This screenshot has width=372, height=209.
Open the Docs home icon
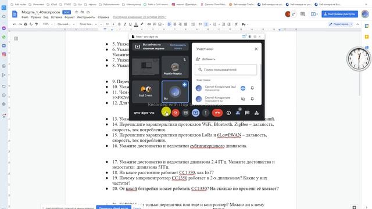click(x=15, y=14)
